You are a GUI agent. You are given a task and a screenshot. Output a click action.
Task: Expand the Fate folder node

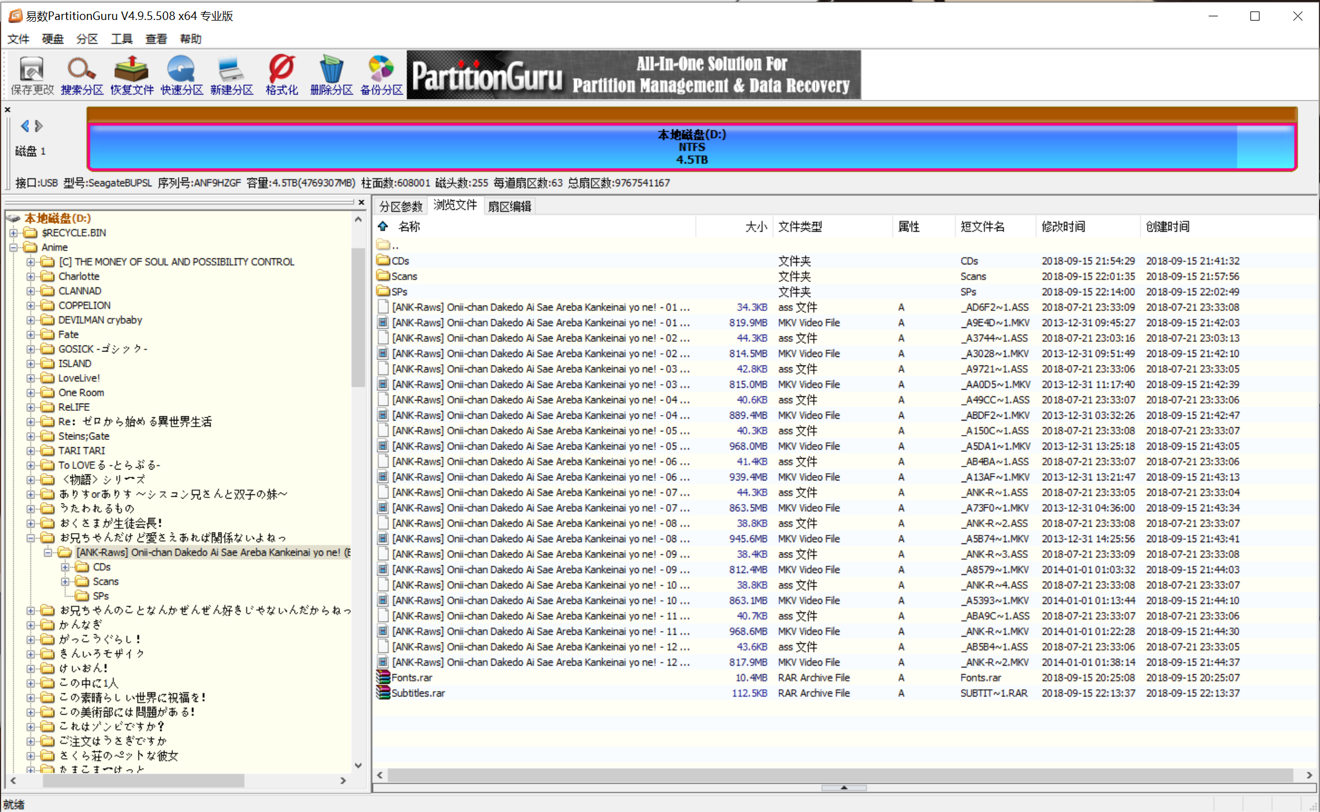(x=30, y=335)
